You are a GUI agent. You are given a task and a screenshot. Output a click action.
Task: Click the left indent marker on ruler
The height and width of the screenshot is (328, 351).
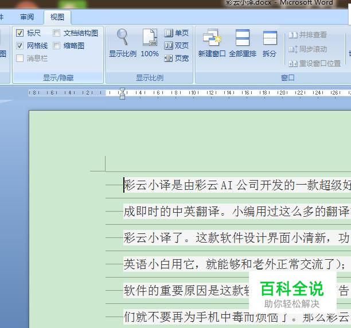(x=122, y=97)
